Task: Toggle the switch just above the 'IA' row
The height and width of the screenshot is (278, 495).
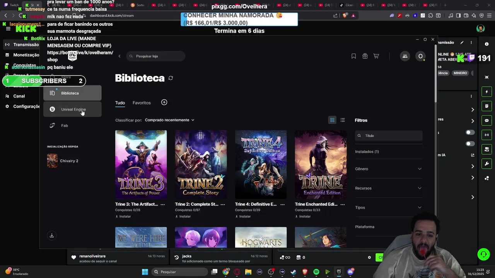Action: (x=470, y=144)
